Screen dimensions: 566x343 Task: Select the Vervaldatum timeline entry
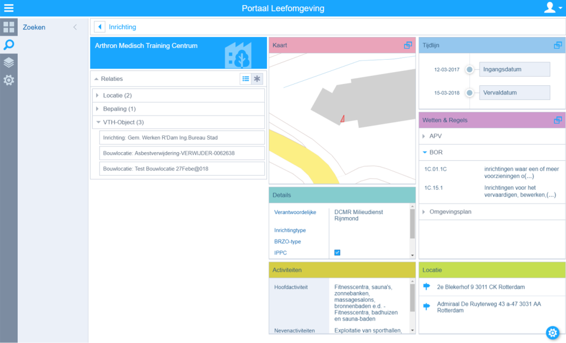[514, 92]
